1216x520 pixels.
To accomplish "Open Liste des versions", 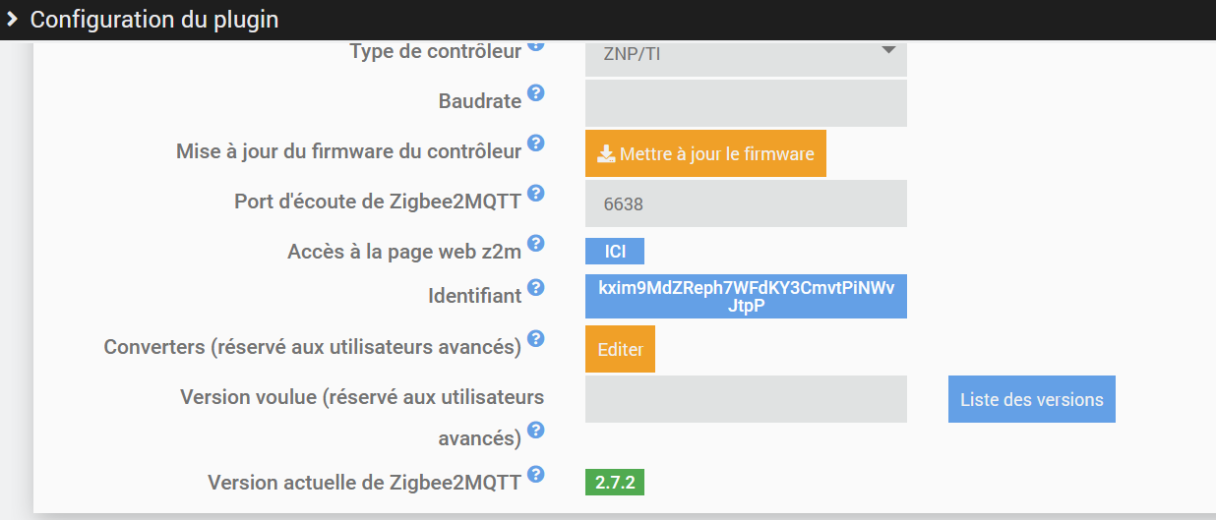I will pos(1031,399).
